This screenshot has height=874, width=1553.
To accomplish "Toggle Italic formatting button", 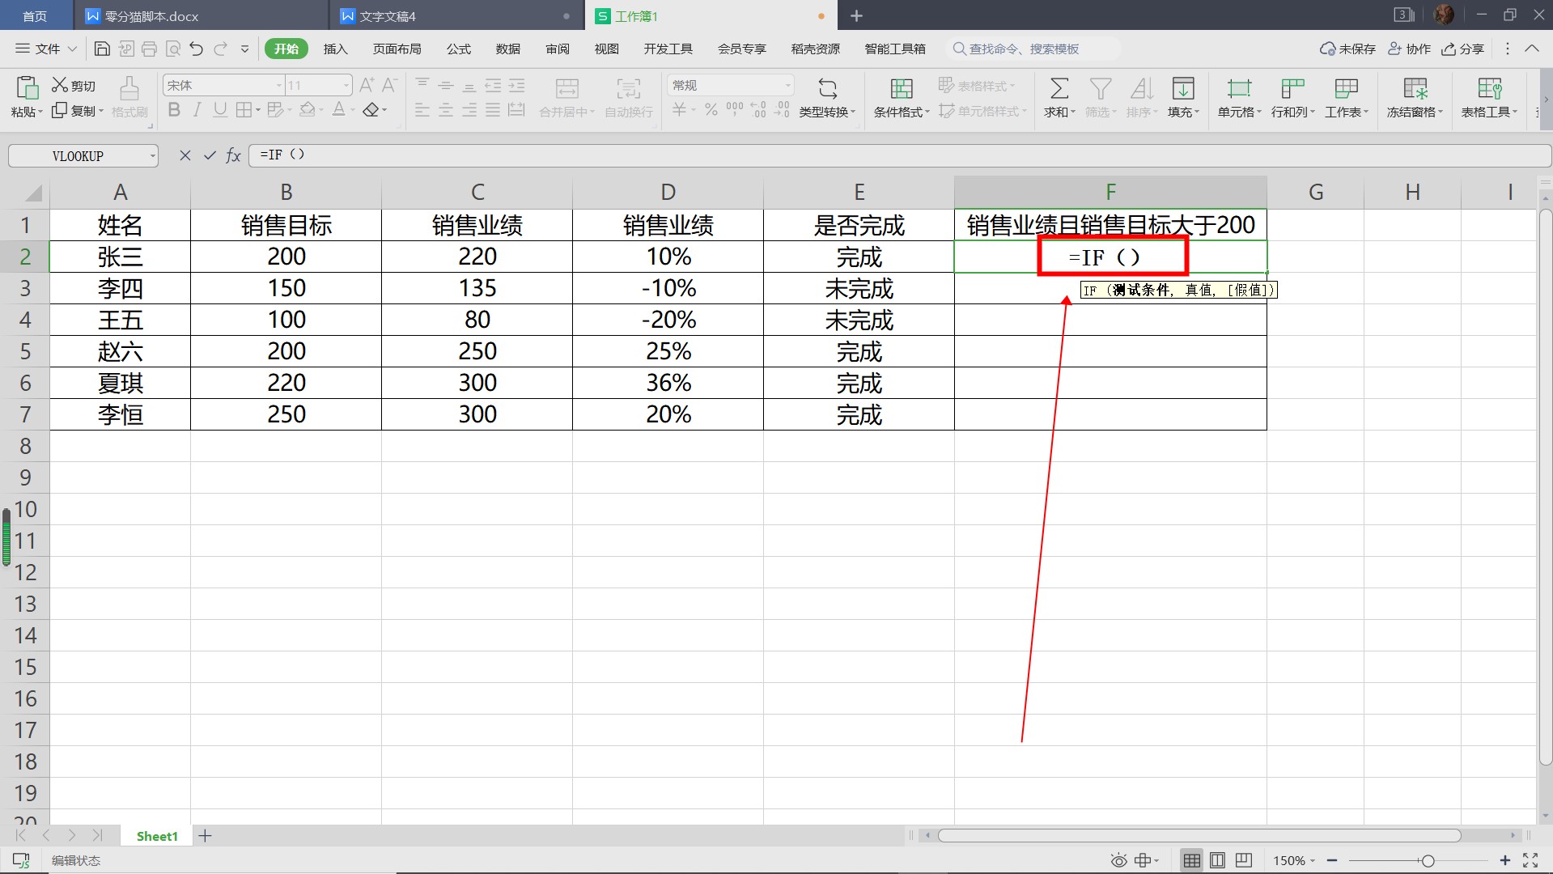I will (x=197, y=110).
